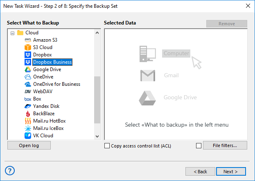Click the Google Drive triangle icon in tree

point(28,69)
